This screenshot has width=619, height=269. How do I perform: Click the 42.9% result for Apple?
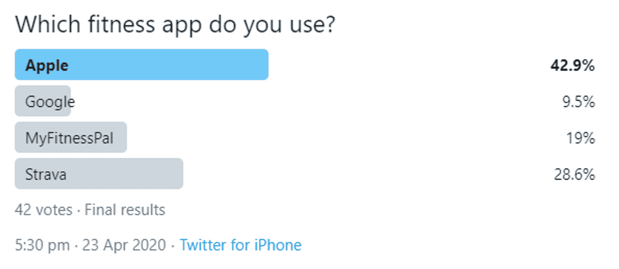click(x=572, y=65)
